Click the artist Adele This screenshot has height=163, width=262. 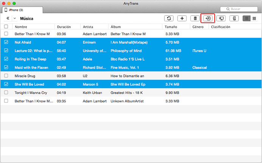pos(87,59)
